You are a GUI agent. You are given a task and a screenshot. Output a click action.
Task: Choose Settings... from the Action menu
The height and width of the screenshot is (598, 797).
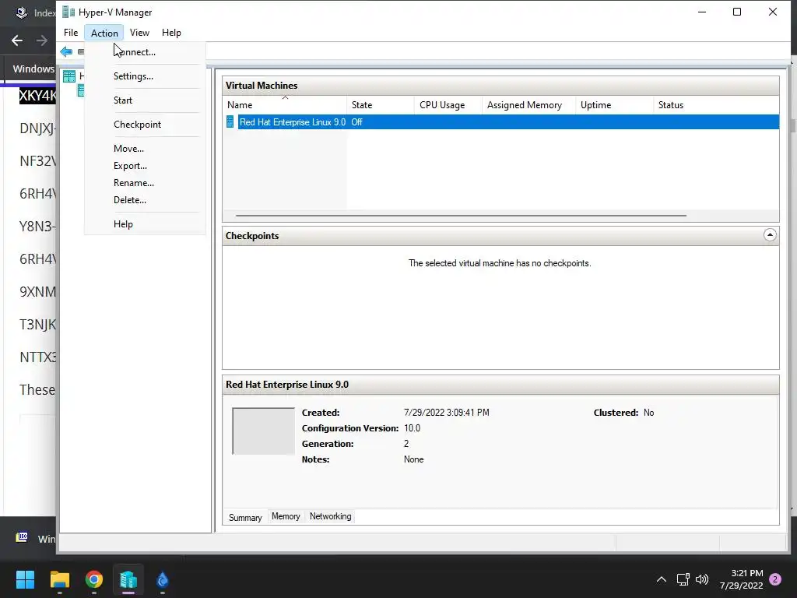(145, 76)
